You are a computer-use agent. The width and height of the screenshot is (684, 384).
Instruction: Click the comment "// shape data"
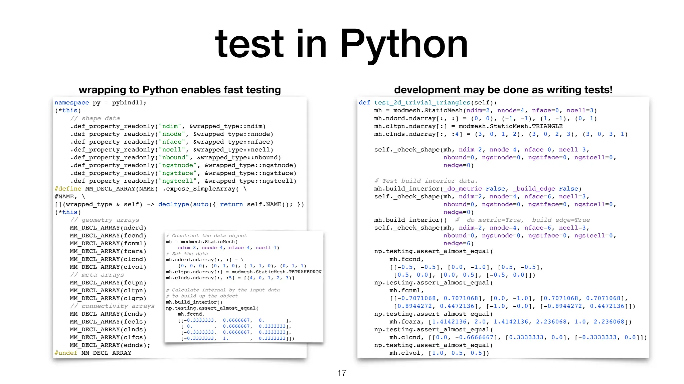(95, 118)
